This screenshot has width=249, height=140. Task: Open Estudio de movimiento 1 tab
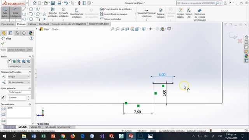coord(58,127)
